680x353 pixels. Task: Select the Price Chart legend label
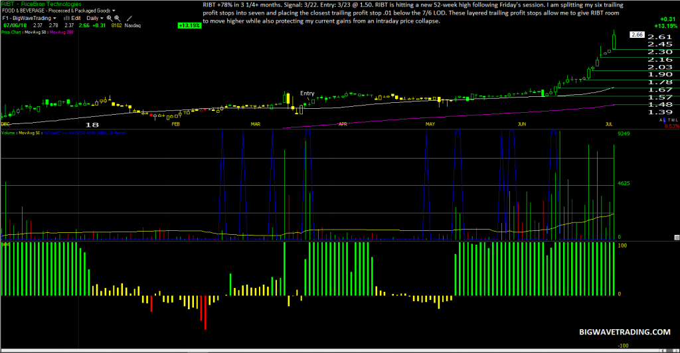pyautogui.click(x=11, y=32)
